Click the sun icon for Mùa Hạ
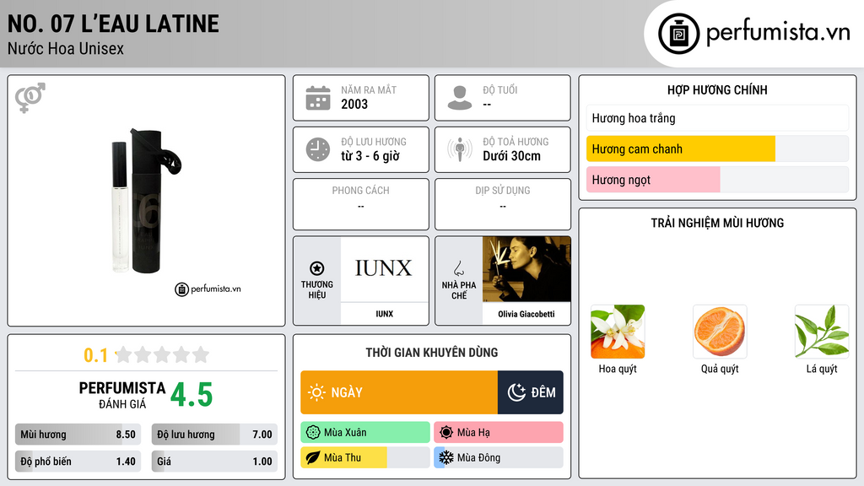The height and width of the screenshot is (486, 864). point(446,433)
